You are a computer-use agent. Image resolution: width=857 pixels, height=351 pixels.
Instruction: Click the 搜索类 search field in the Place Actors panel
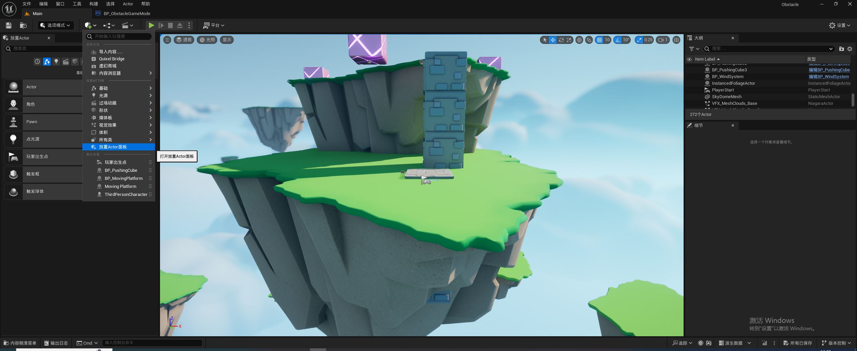(x=44, y=49)
